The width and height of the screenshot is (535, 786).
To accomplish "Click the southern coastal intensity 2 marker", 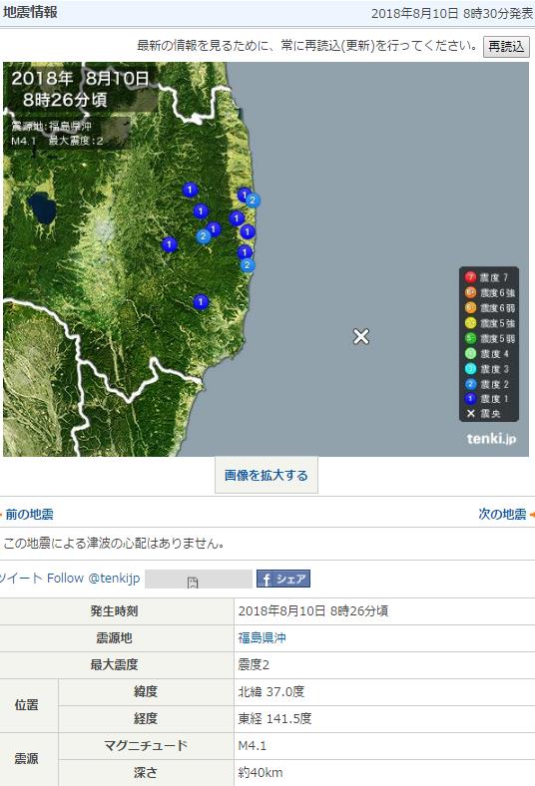I will coord(248,265).
